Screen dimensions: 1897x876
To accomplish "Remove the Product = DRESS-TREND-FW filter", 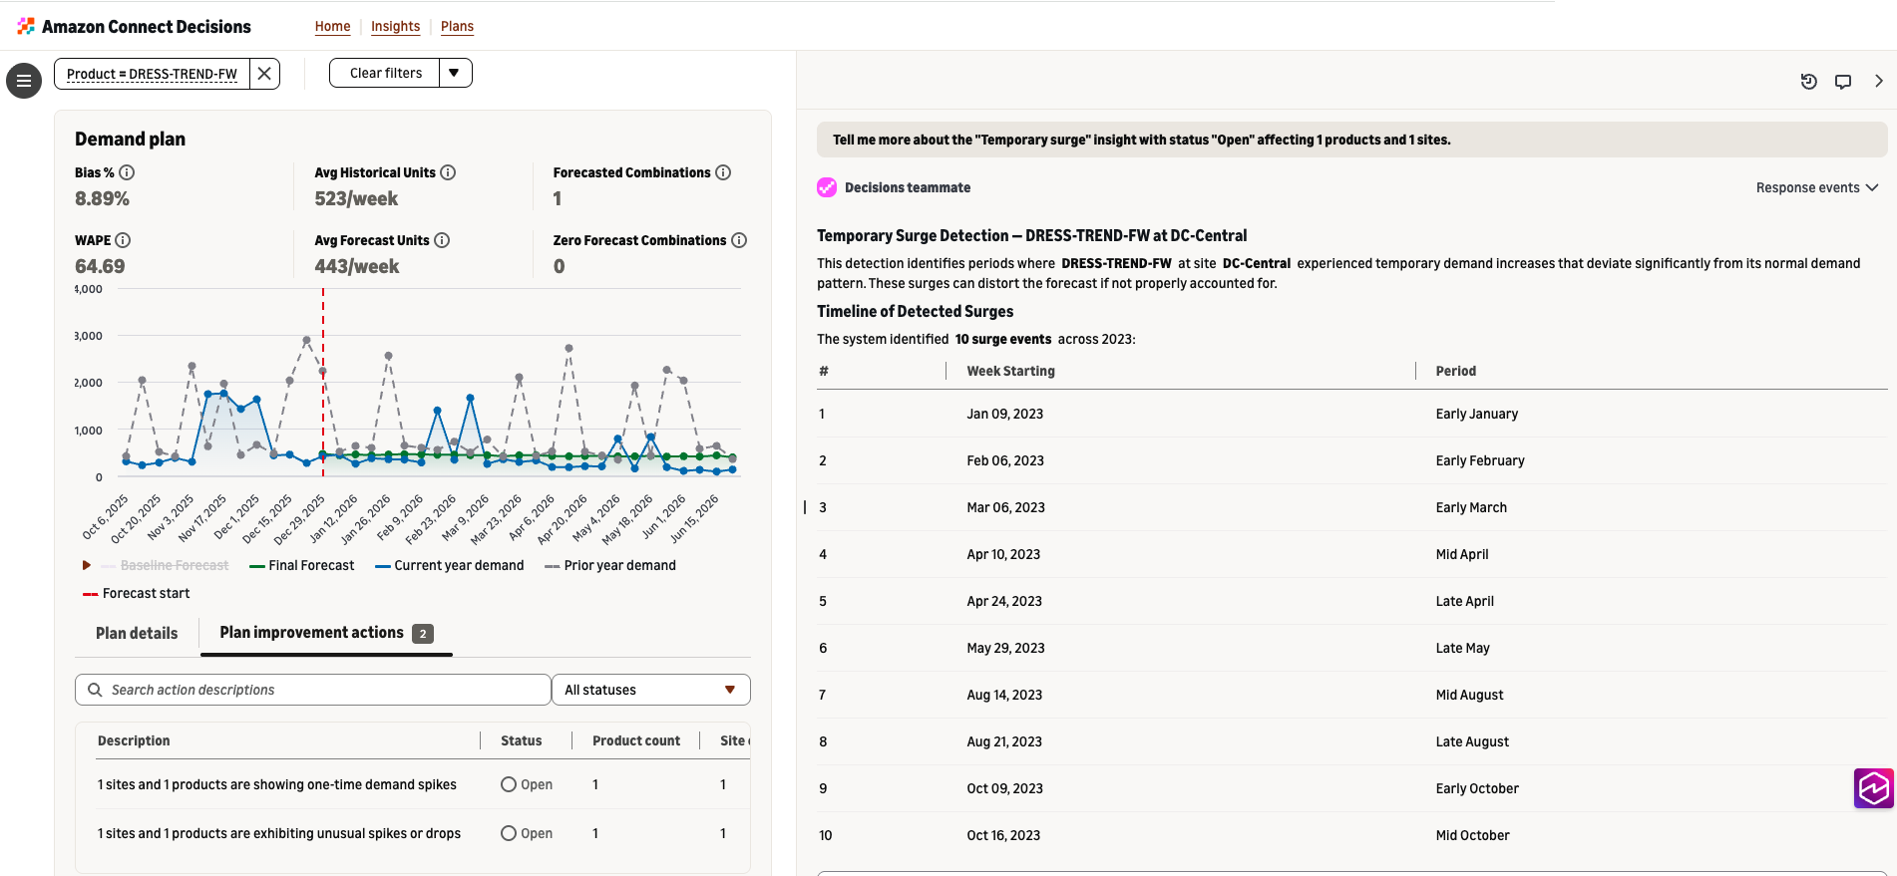I will click(x=264, y=74).
